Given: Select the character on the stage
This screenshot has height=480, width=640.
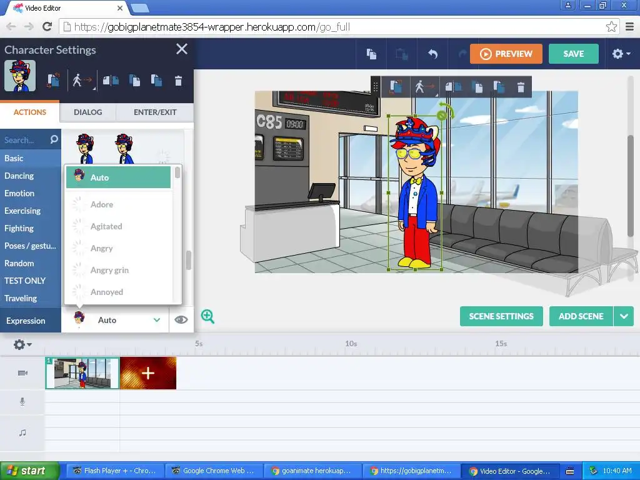Looking at the screenshot, I should (416, 192).
